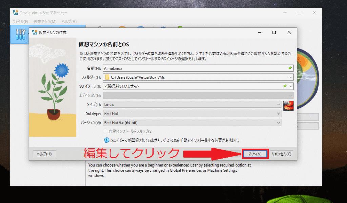Click the info icon beside ISO warning message
Viewport: 347px width, 203px height.
tap(107, 140)
